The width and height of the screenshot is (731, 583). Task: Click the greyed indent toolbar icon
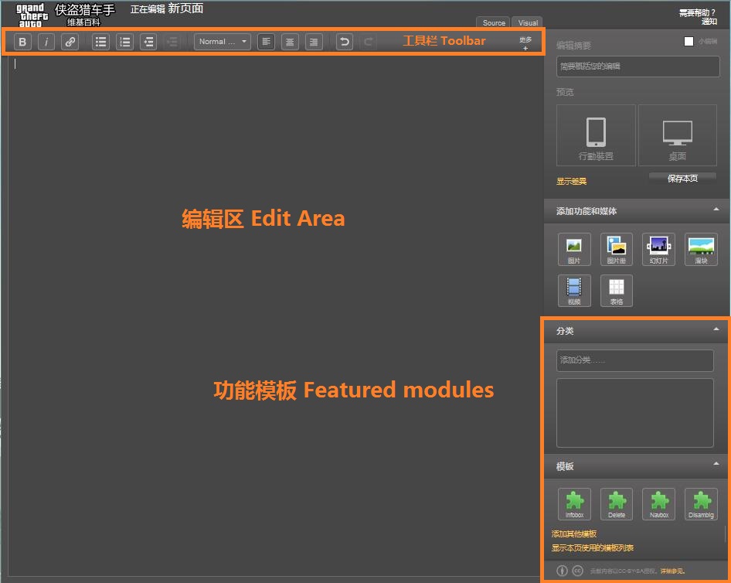coord(172,42)
